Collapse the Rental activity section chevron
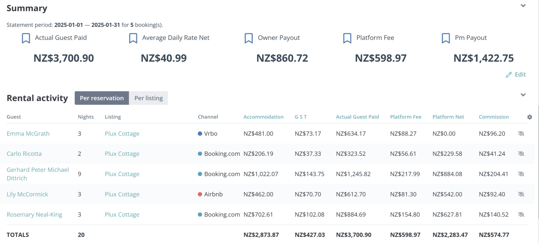The width and height of the screenshot is (539, 244). 523,95
